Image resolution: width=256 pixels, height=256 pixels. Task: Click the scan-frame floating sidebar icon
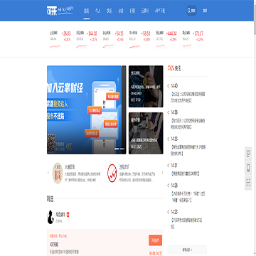point(248,183)
